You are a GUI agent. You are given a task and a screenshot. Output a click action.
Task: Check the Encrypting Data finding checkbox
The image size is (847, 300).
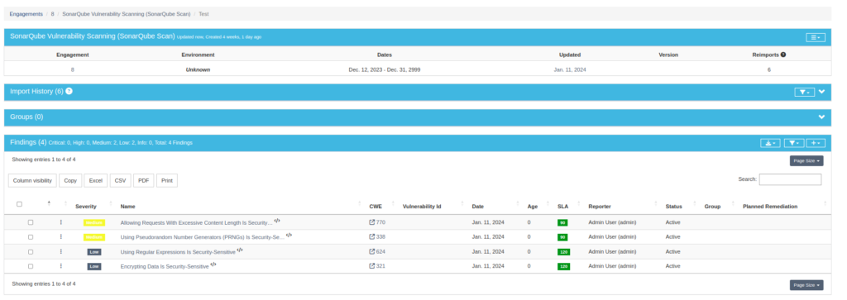31,266
